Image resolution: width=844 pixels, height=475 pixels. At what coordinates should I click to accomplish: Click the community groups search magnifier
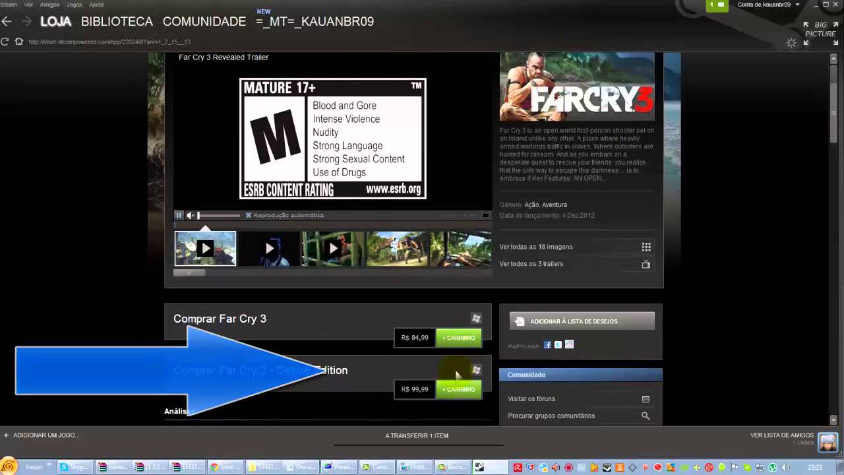tap(646, 416)
